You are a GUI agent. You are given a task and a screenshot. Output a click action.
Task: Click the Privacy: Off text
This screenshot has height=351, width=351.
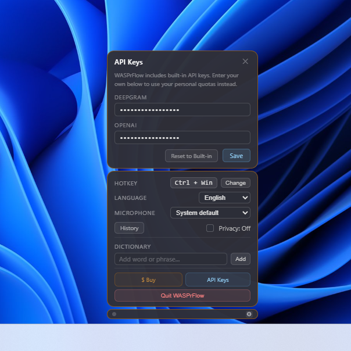point(235,228)
